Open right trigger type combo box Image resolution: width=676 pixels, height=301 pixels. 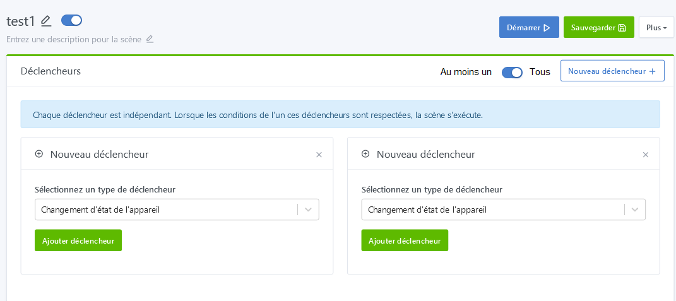tap(504, 210)
